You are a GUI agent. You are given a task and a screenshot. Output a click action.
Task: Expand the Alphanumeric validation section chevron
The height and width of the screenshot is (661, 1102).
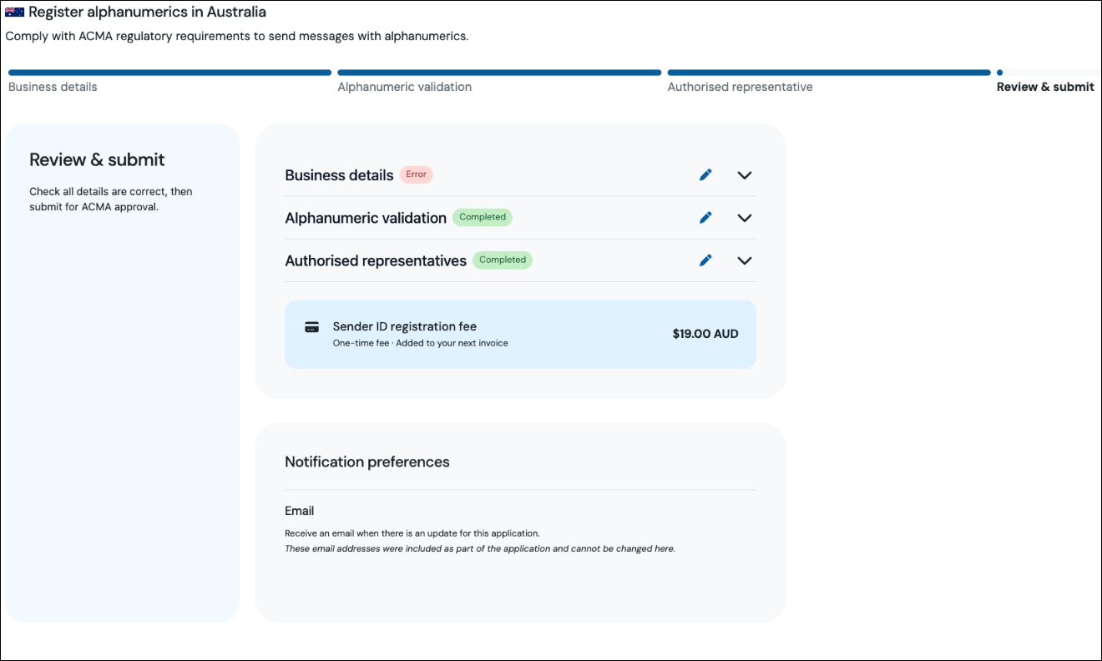tap(745, 218)
